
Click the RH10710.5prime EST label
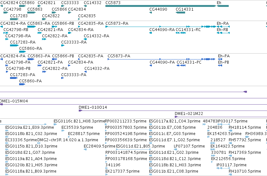pyautogui.click(x=245, y=171)
